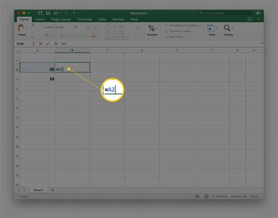Open the Page Layout ribbon tab
This screenshot has height=218, width=278.
click(x=61, y=19)
